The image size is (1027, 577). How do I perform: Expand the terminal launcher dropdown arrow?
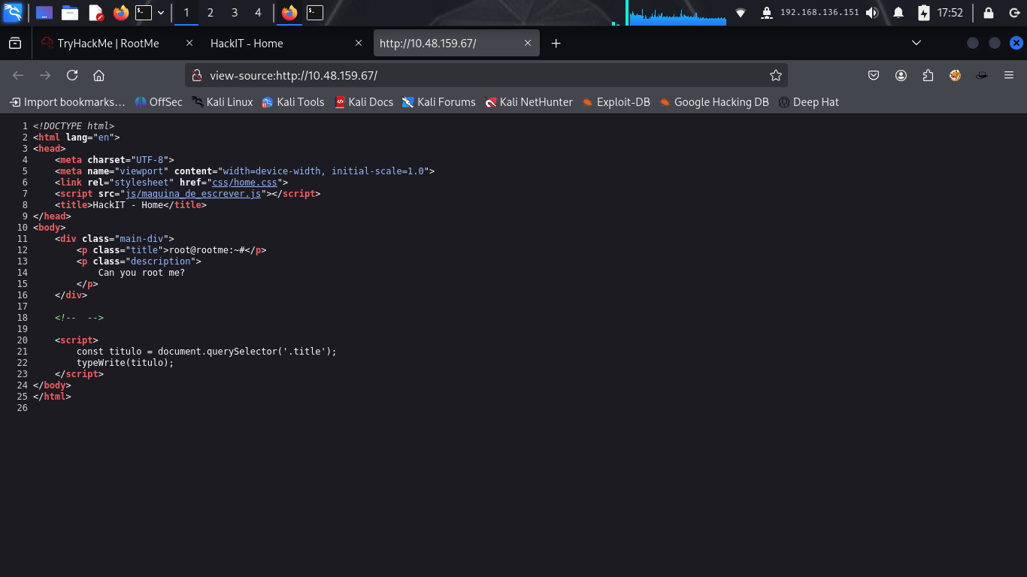[x=161, y=13]
